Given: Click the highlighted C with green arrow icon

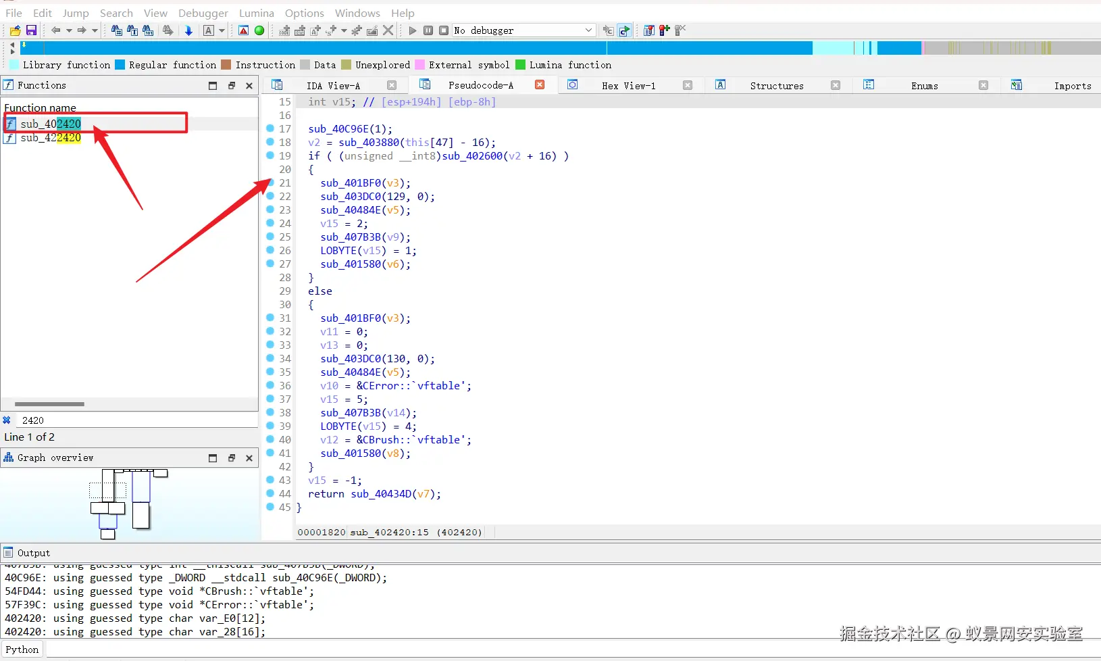Looking at the screenshot, I should click(625, 30).
